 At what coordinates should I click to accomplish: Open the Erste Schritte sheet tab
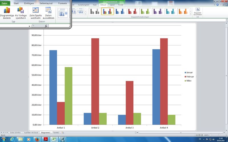15,133
